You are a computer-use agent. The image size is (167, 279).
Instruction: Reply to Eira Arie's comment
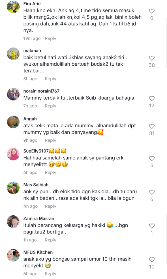point(50,38)
